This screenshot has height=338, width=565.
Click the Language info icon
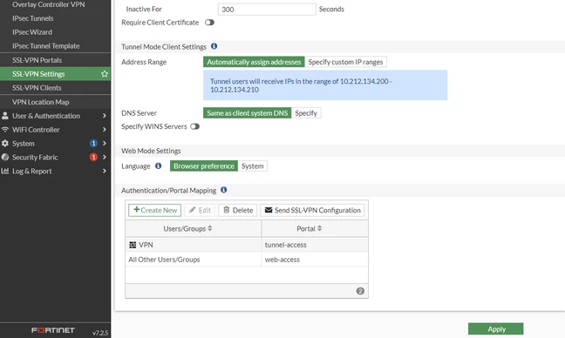tap(158, 166)
